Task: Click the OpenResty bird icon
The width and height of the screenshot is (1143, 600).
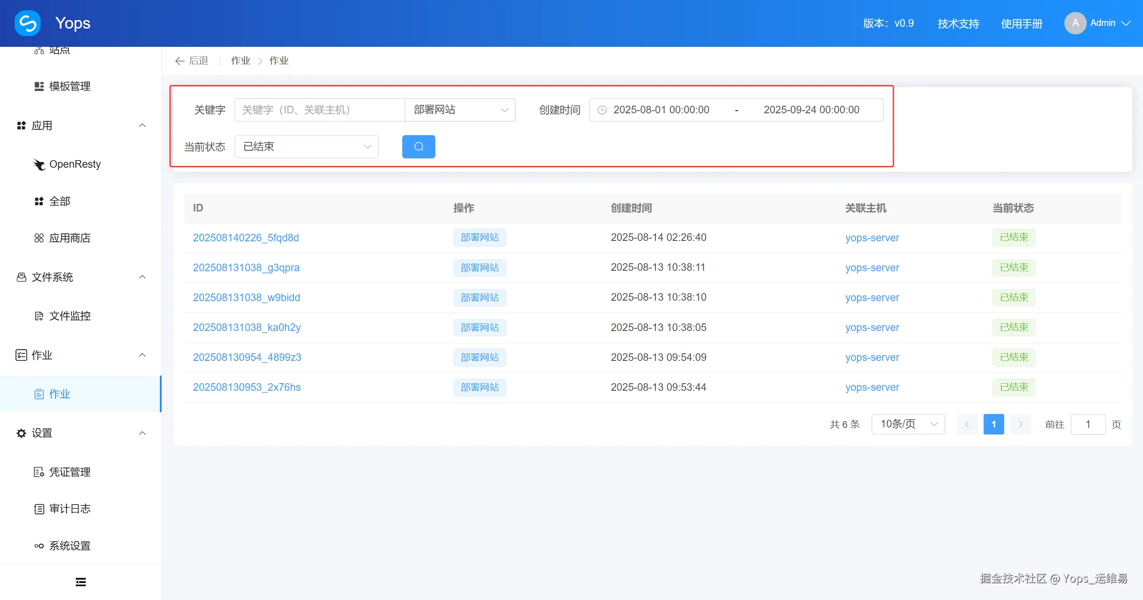Action: click(39, 165)
